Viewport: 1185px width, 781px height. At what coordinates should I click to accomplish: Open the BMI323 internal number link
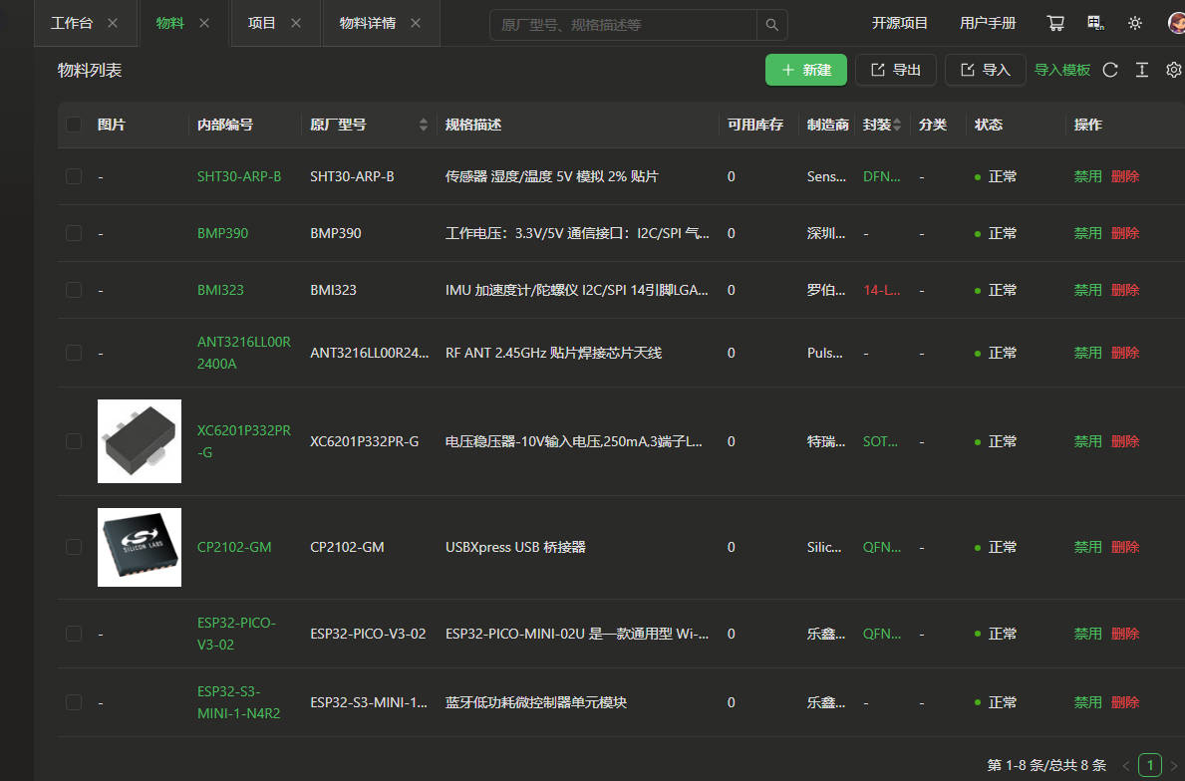tap(220, 290)
